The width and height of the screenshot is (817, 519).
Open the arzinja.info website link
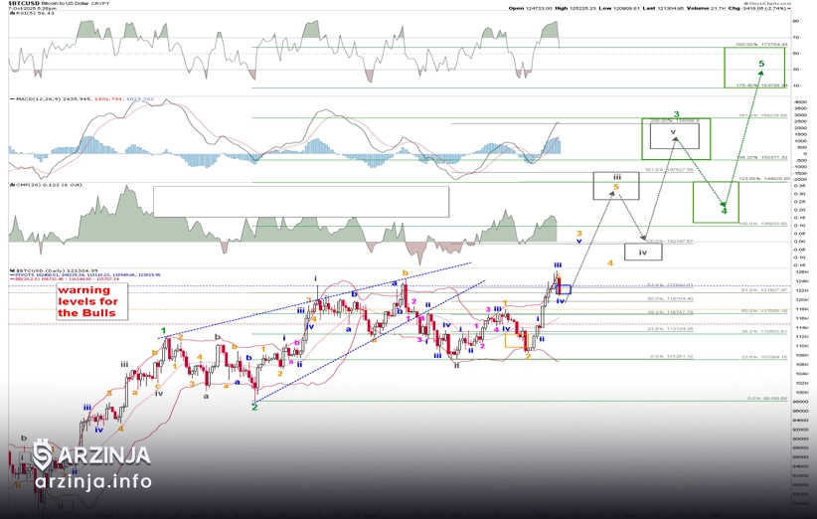(x=92, y=482)
